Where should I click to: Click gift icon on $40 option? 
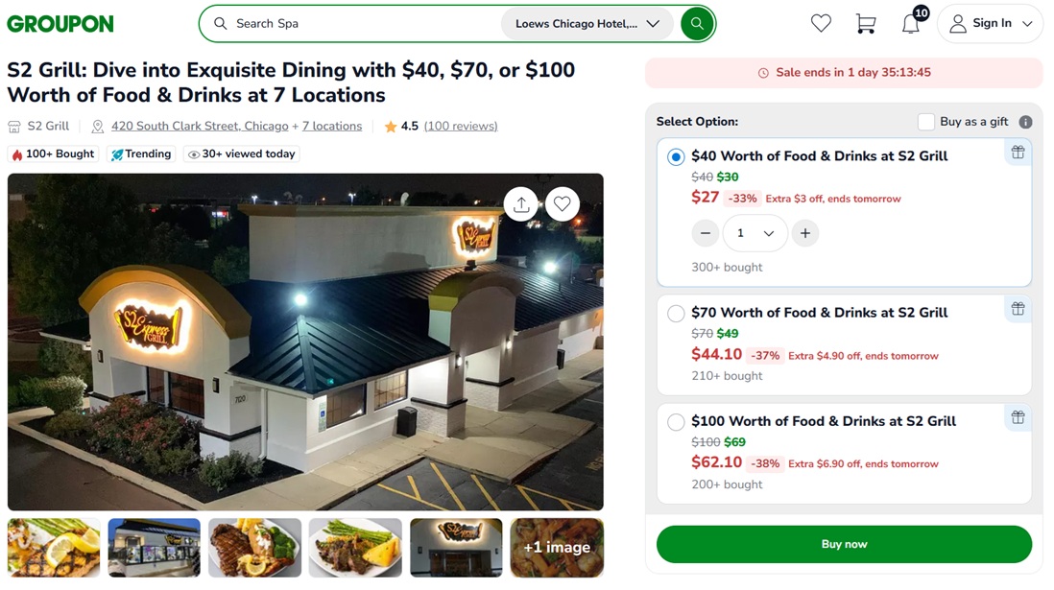point(1018,153)
